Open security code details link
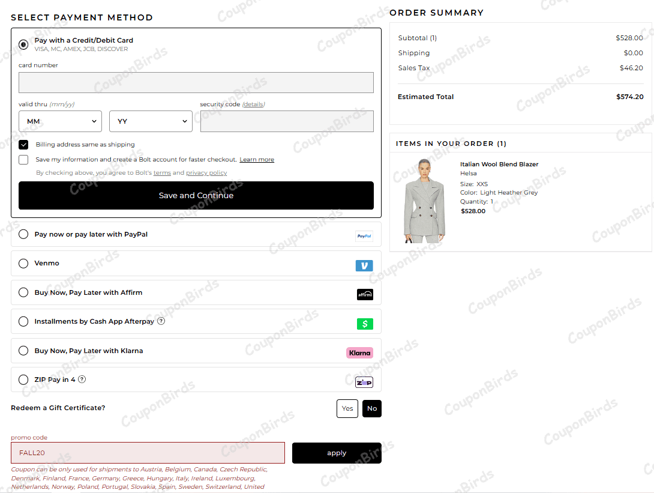Viewport: 654px width, 493px height. point(254,104)
